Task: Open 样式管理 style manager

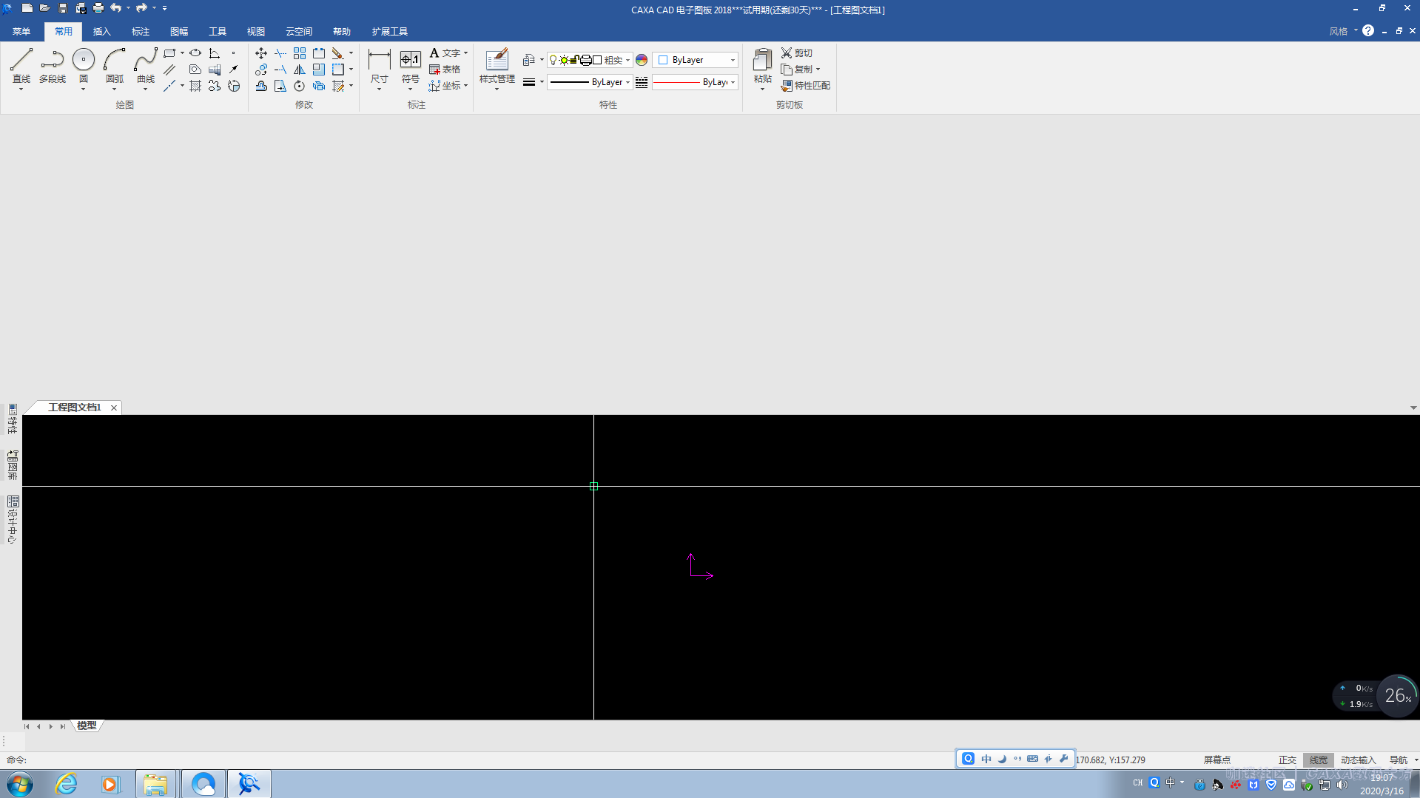Action: click(x=497, y=65)
